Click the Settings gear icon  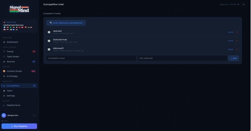click(x=4, y=96)
